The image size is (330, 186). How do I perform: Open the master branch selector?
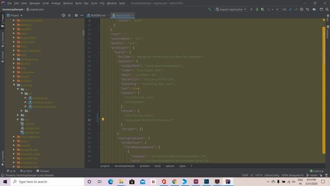point(312,175)
